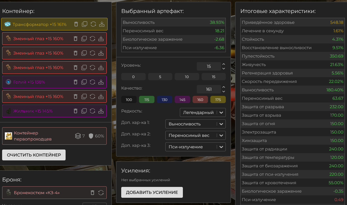Click the Приведённое здоровье 548.18 stat row
Screen dimensions: 347x205
click(293, 22)
